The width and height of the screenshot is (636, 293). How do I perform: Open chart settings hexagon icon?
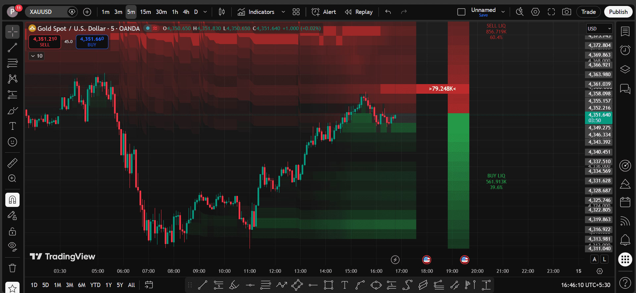tap(535, 12)
